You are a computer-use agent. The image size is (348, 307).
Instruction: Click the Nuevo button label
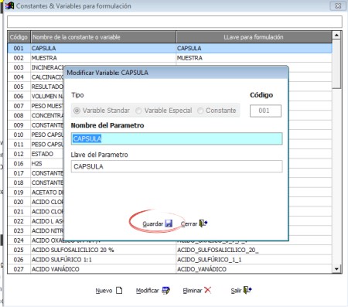104,291
